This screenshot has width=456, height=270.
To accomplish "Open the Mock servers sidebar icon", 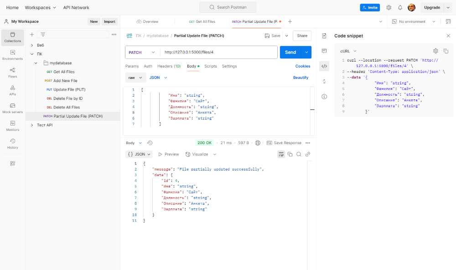I will (12, 108).
